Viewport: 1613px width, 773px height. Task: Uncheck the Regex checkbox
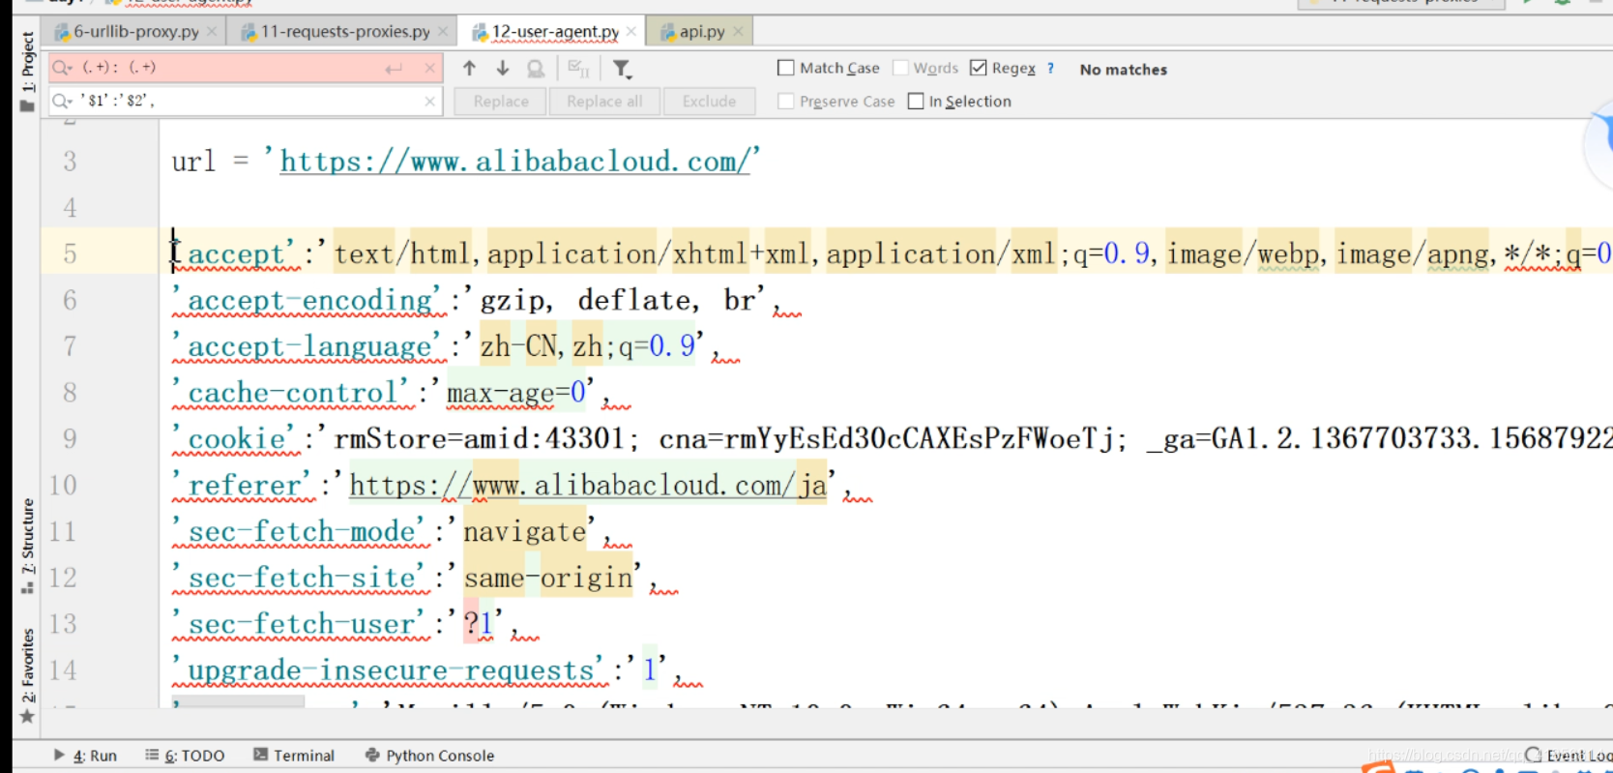point(978,68)
